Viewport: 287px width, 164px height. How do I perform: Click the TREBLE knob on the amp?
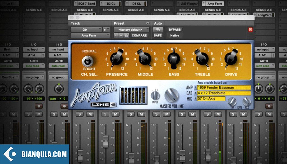[202, 59]
